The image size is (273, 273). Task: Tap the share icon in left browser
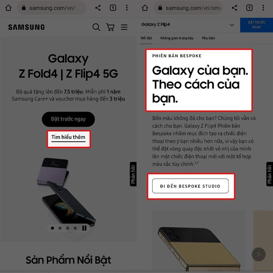[x=98, y=8]
